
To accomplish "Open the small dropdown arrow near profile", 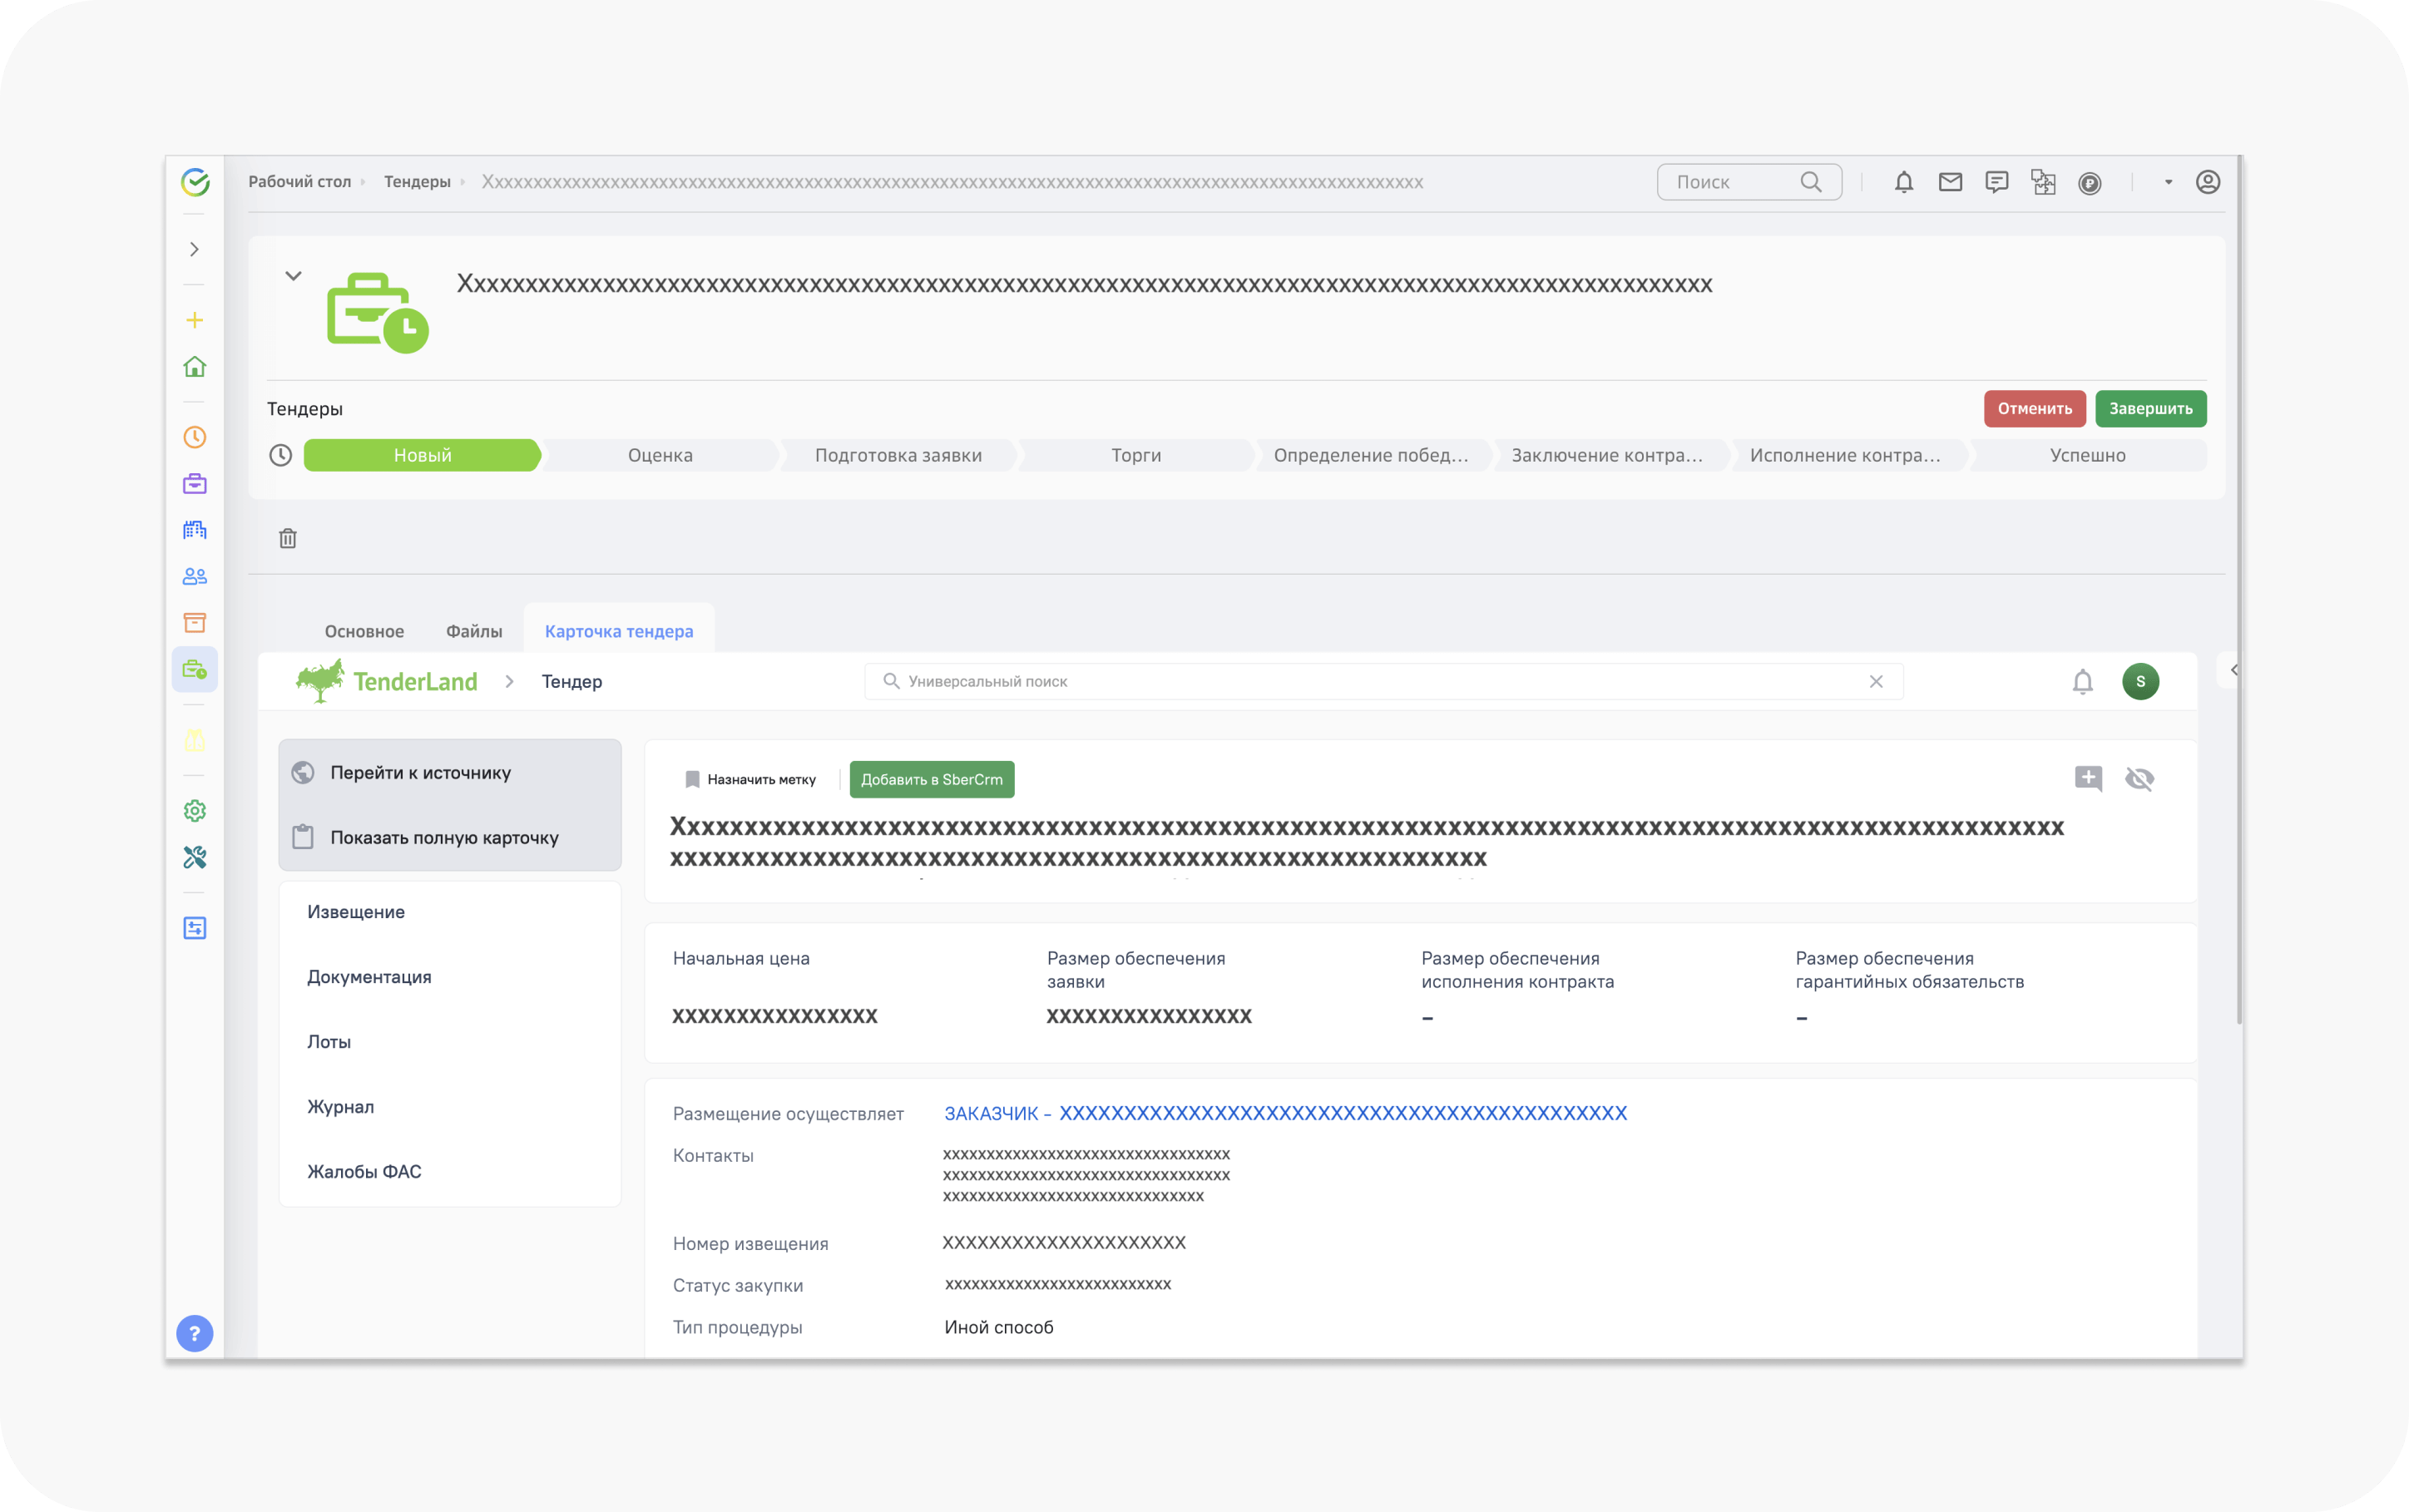I will coord(2169,182).
